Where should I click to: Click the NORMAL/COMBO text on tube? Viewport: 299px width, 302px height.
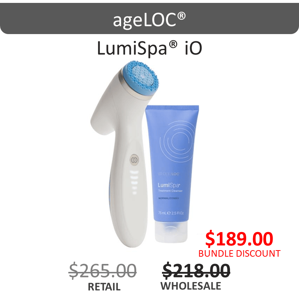(168, 198)
